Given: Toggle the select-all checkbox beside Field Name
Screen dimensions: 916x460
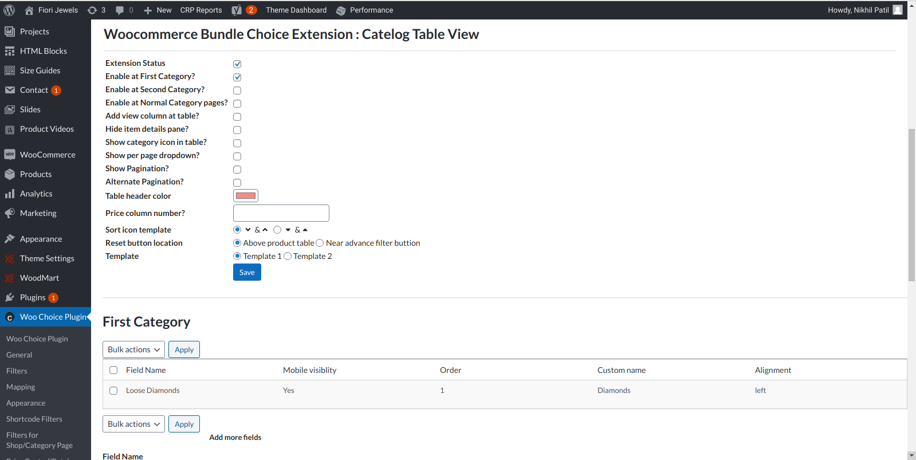Looking at the screenshot, I should [x=113, y=370].
